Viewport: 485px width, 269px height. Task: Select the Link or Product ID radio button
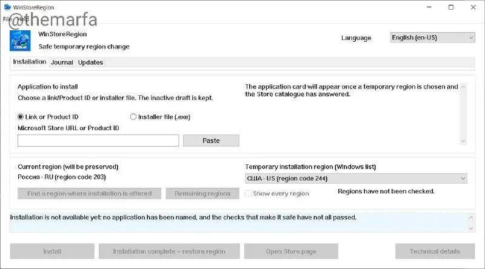(x=21, y=117)
